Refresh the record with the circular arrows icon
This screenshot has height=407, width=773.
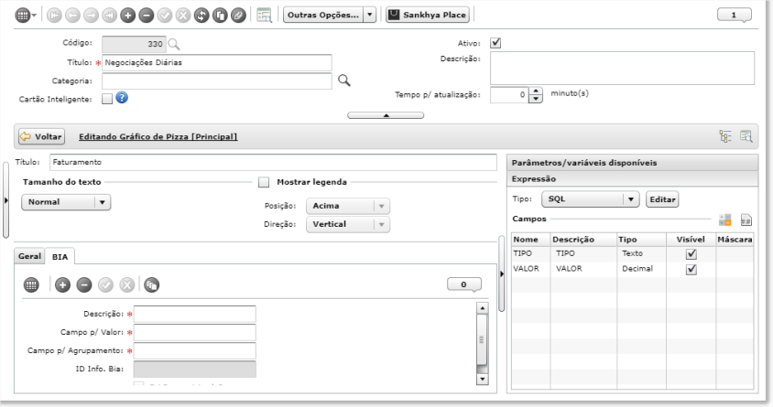tap(201, 16)
